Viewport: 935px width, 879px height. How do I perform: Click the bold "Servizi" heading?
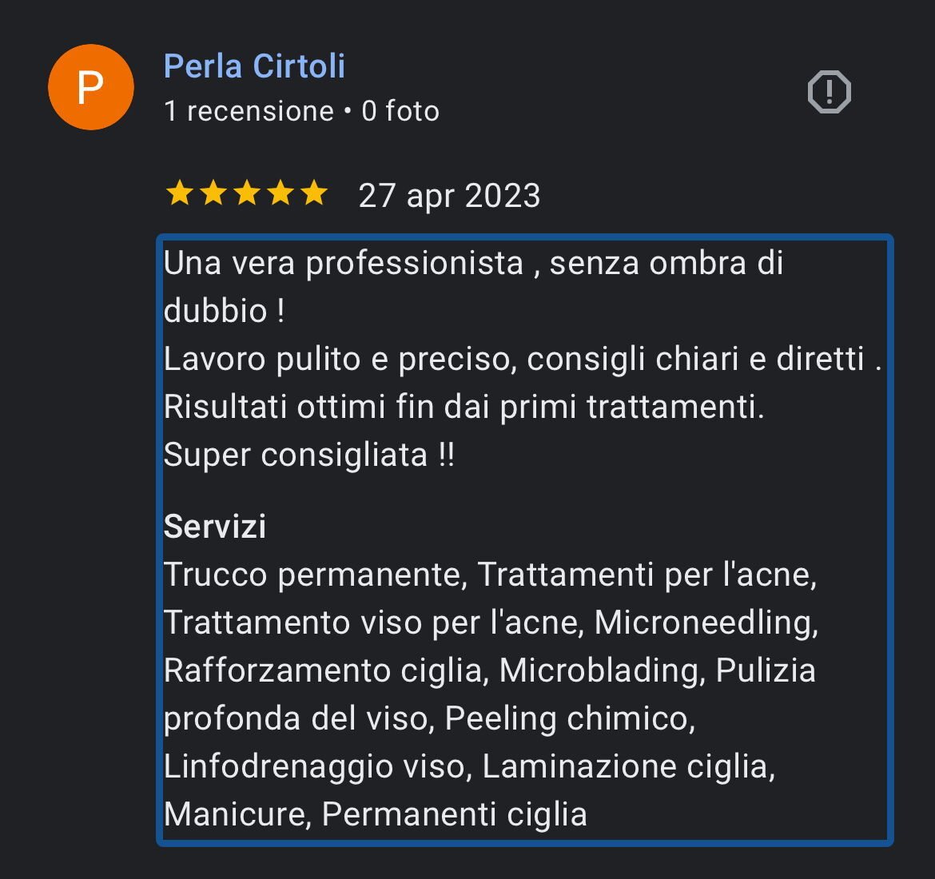[215, 527]
